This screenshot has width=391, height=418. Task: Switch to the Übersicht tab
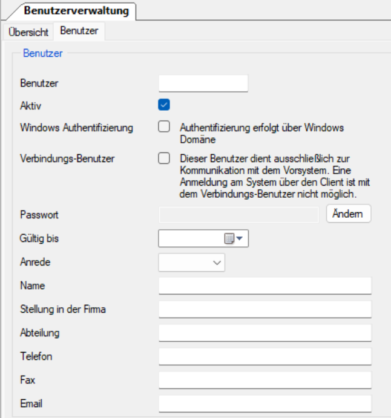28,31
